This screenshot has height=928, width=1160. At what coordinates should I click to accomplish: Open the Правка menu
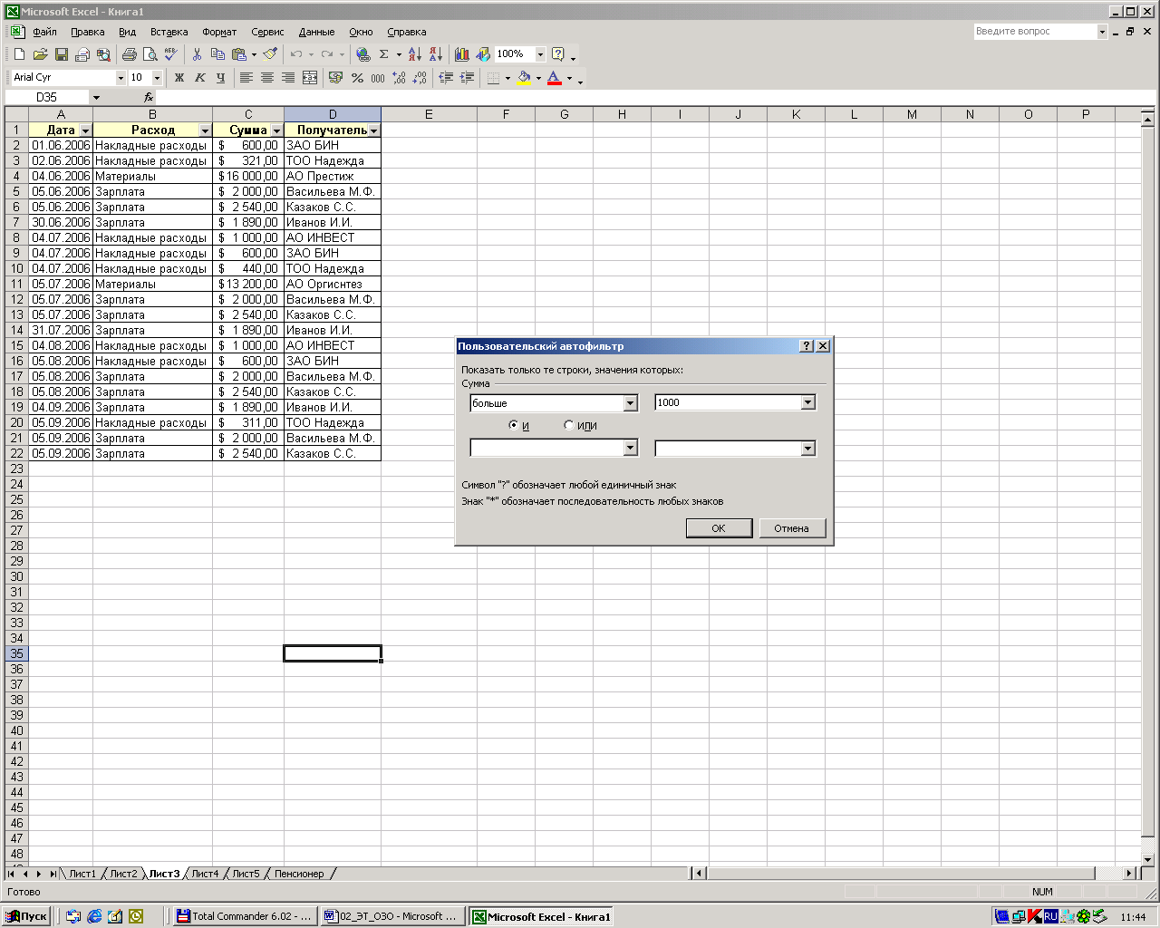coord(87,32)
